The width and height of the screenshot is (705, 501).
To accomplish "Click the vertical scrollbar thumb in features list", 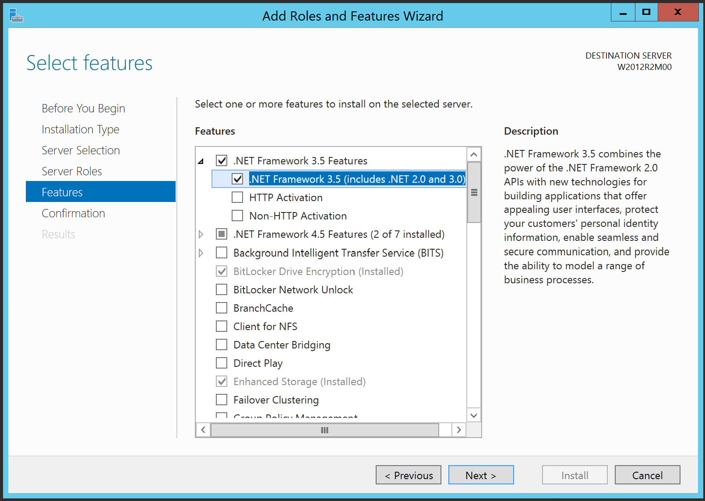I will pos(474,192).
